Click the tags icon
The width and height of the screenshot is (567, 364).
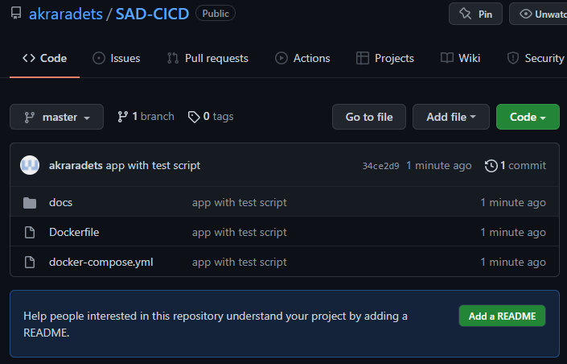point(193,117)
